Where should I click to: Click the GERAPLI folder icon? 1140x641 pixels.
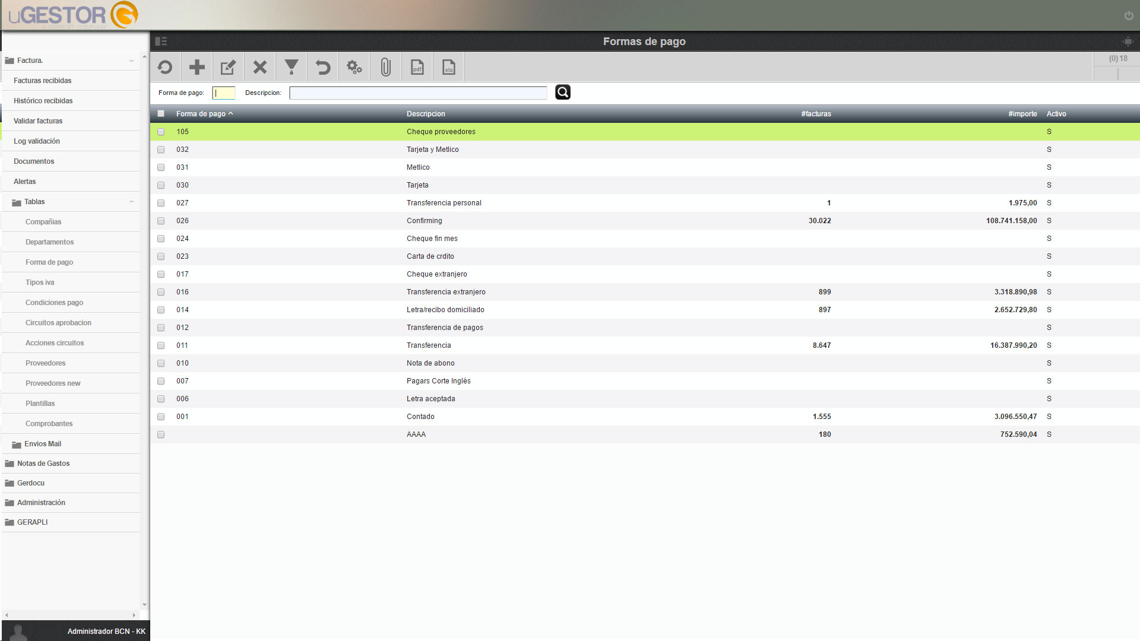coord(9,522)
